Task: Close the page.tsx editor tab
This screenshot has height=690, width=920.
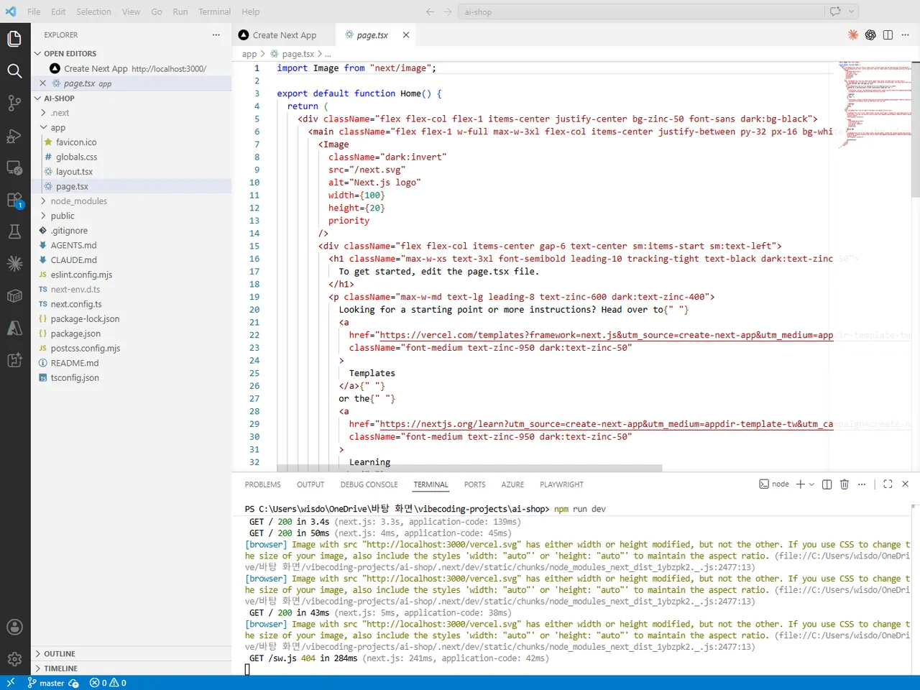Action: point(406,35)
